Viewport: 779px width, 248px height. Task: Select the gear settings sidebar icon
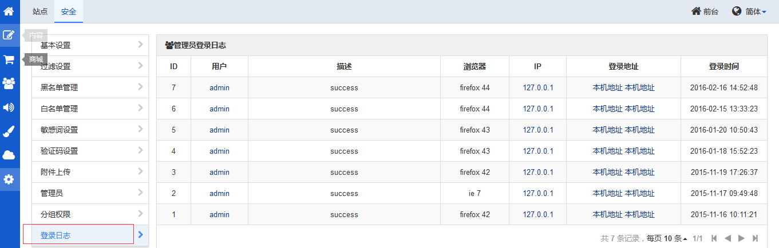pyautogui.click(x=9, y=179)
